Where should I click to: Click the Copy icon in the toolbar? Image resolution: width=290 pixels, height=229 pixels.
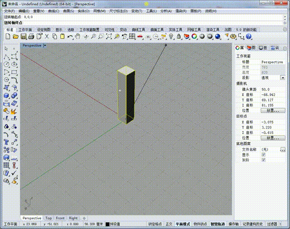click(55, 36)
